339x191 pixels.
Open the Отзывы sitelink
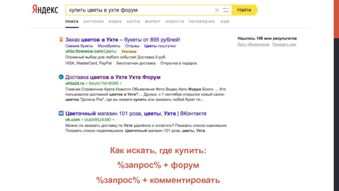(x=132, y=46)
